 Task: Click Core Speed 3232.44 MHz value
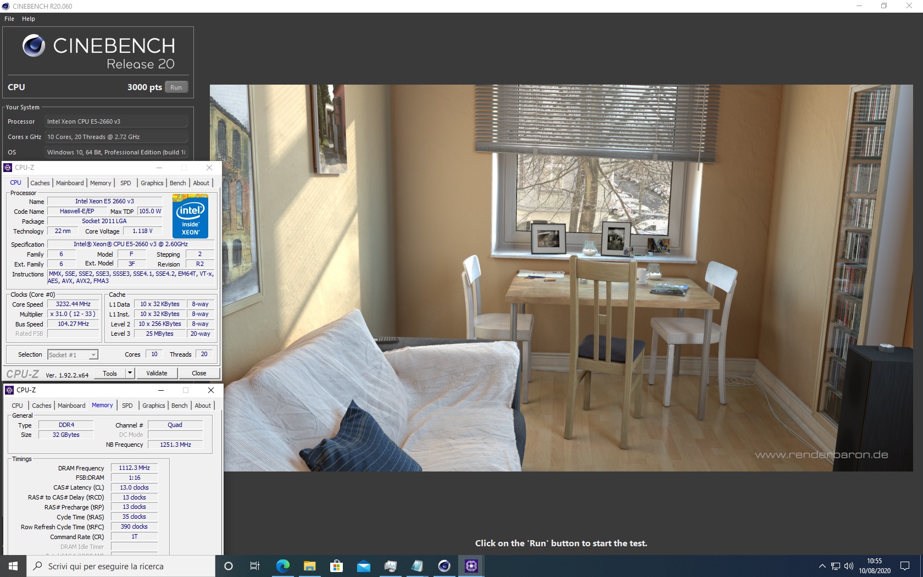pos(73,304)
